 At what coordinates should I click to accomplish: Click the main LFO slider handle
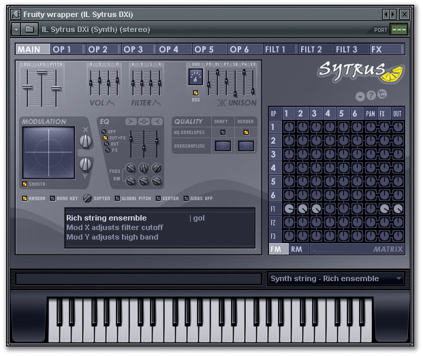pos(42,72)
